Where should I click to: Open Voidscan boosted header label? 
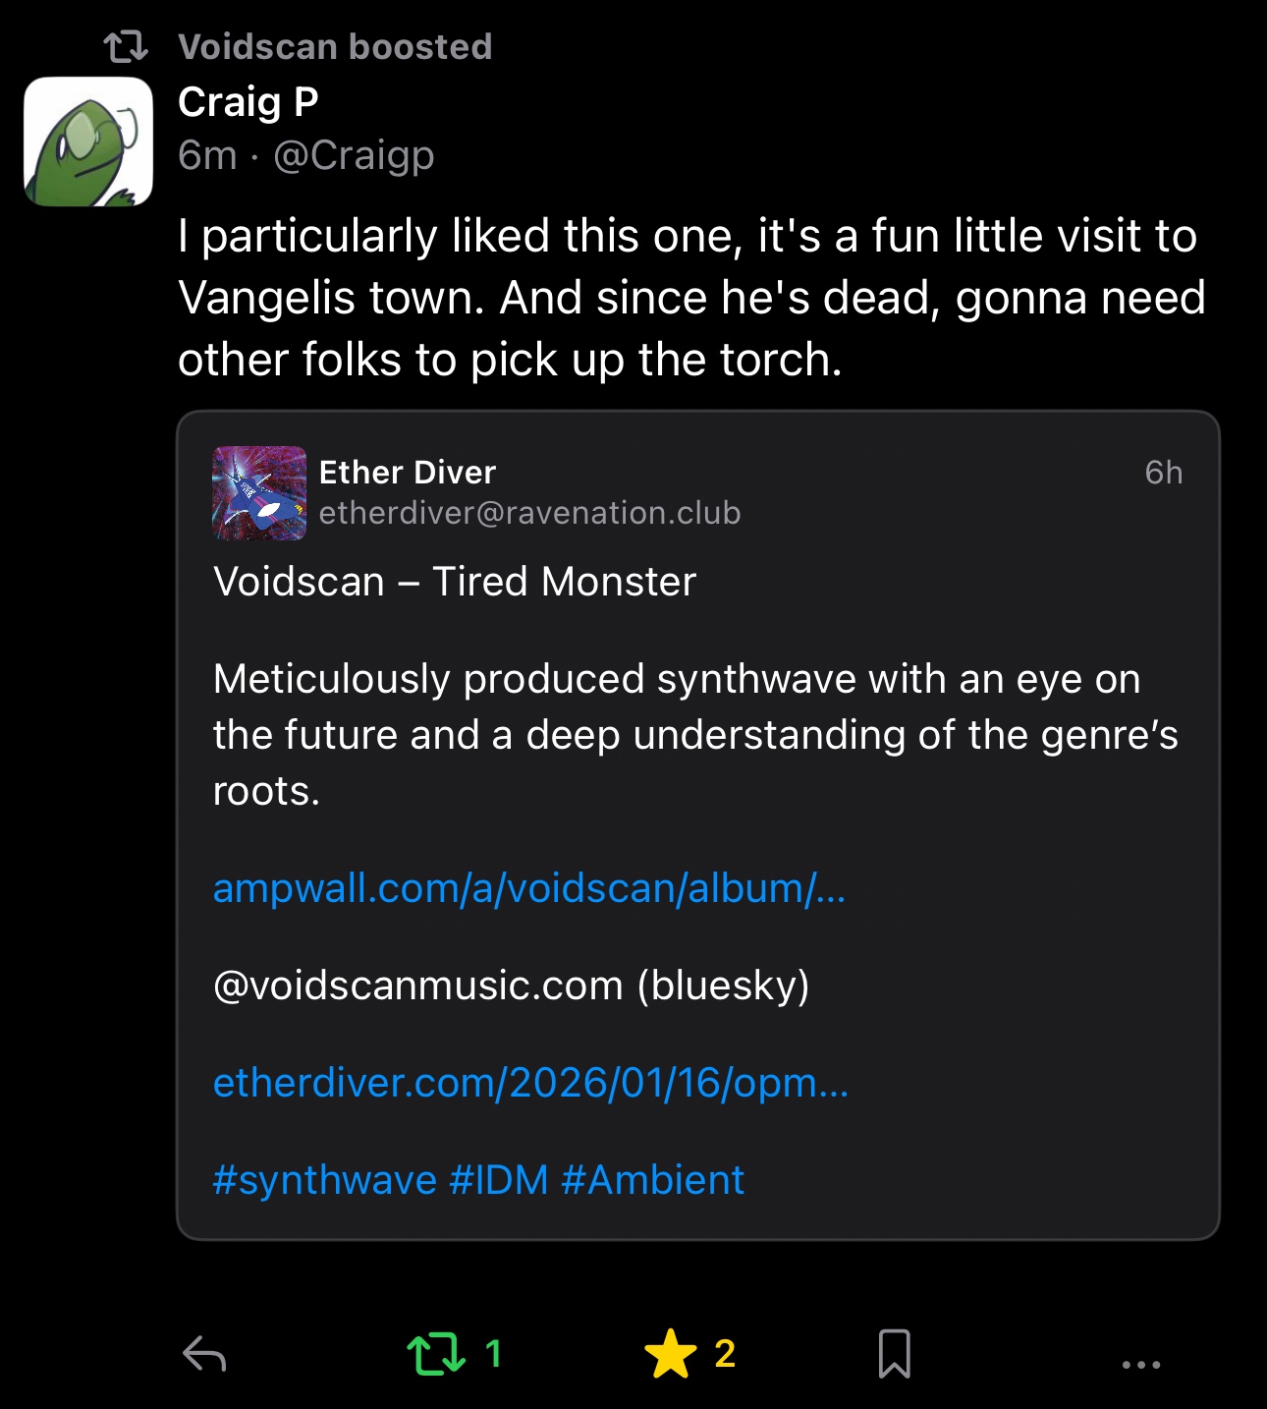point(335,47)
